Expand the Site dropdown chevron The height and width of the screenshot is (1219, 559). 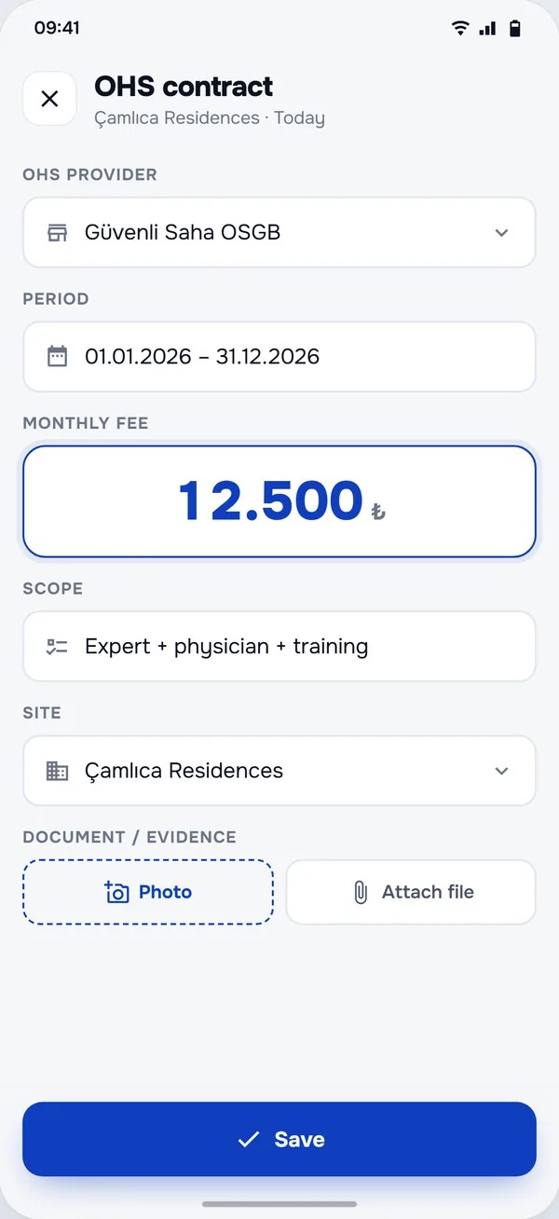(502, 771)
